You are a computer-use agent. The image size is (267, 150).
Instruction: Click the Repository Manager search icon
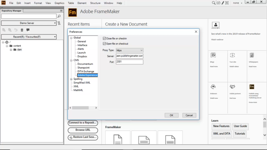point(59,16)
